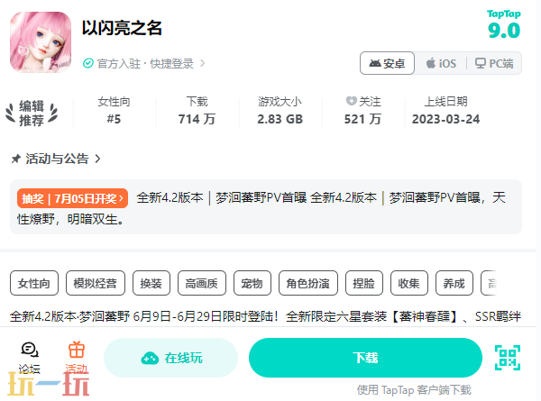
Task: Click the TapTap logo text
Action: [504, 14]
